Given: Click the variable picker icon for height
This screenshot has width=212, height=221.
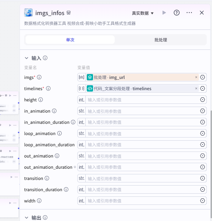Looking at the screenshot, I should coord(203,100).
